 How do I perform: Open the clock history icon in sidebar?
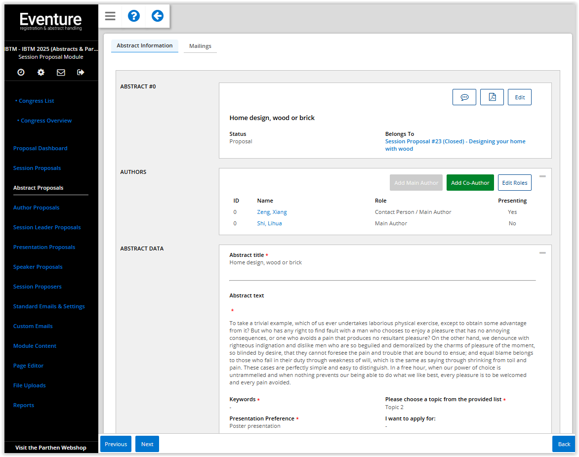pyautogui.click(x=21, y=72)
